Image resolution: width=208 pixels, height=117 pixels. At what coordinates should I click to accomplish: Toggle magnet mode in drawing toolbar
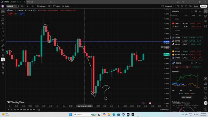3,55
